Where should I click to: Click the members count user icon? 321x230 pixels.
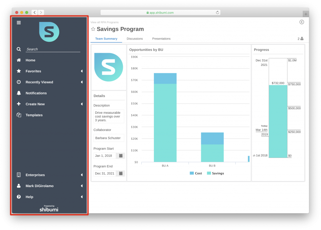pos(302,39)
